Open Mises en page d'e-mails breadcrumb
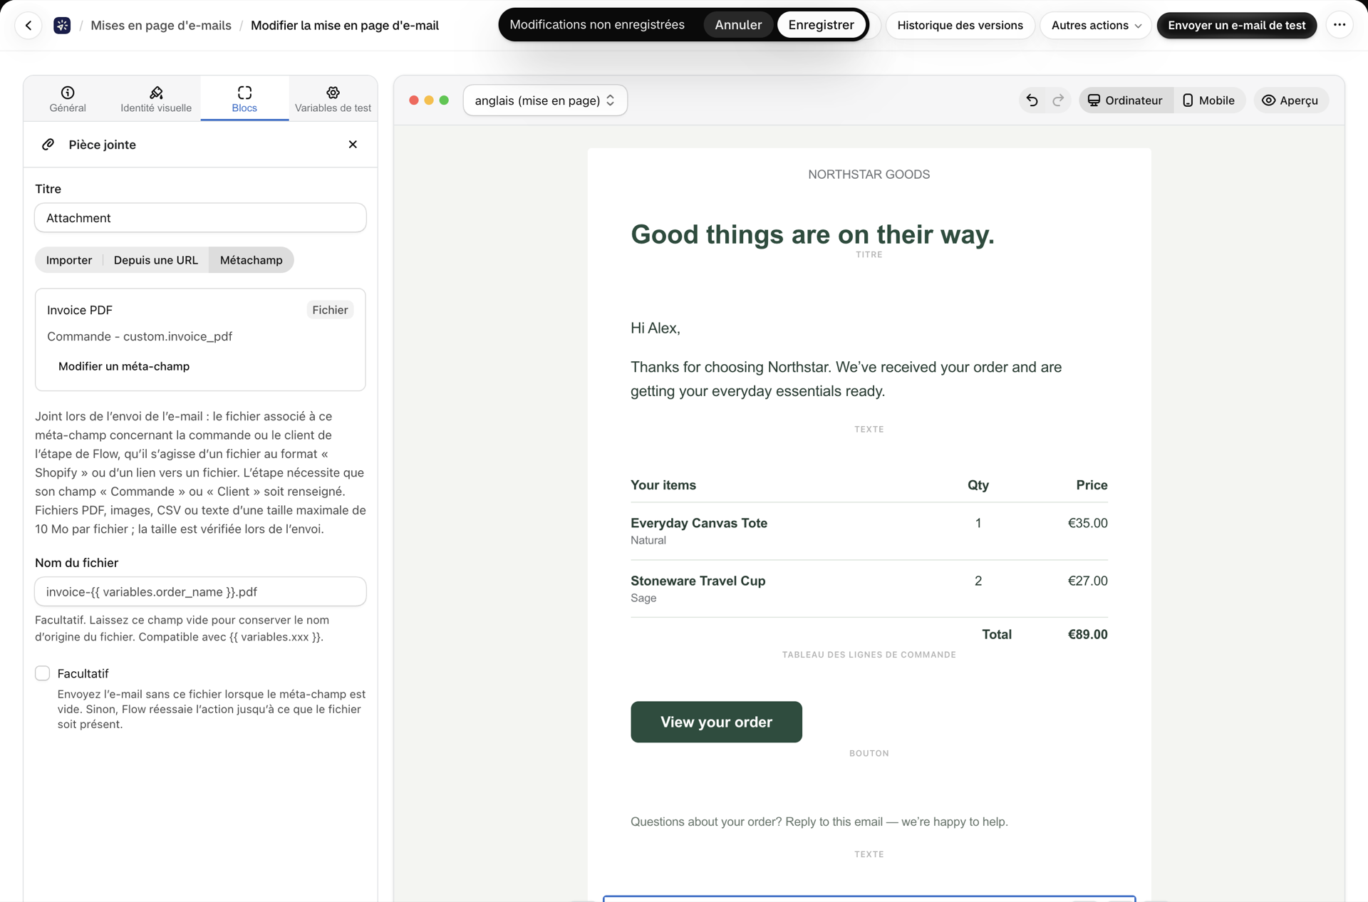This screenshot has height=902, width=1368. (x=161, y=26)
